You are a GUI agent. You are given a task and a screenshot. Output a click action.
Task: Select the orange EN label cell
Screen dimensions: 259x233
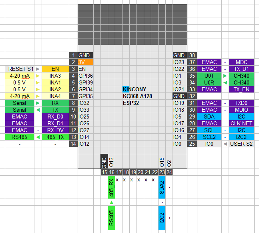tap(55, 69)
